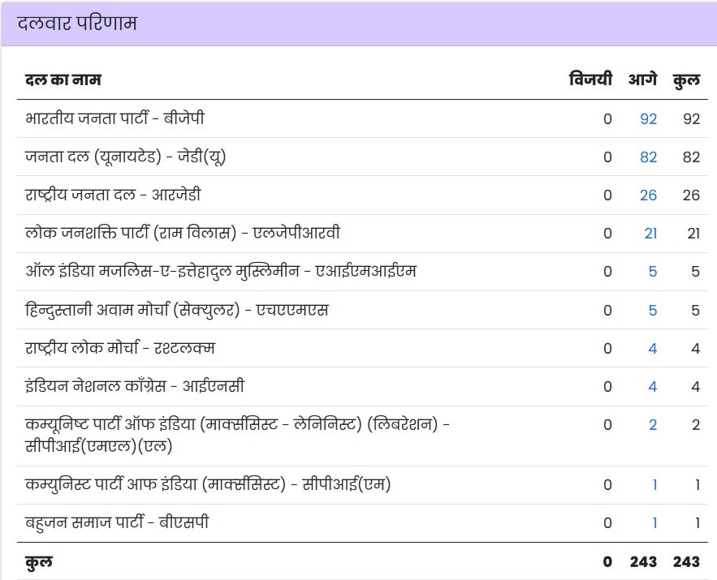Click the आगे column header
The height and width of the screenshot is (580, 717).
point(642,79)
